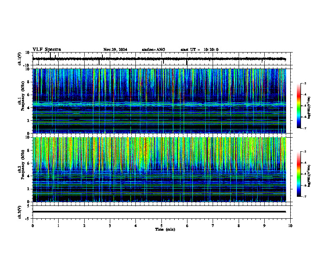Click the "ch.1(V)" axis label
This screenshot has height=253, width=327.
[19, 59]
